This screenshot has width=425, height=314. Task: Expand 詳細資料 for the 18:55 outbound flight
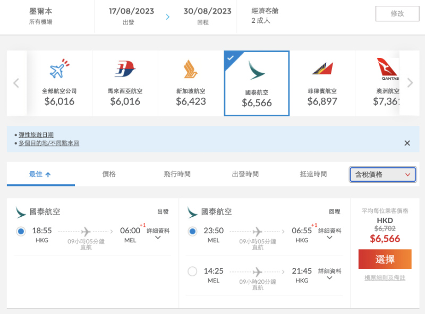(x=158, y=234)
